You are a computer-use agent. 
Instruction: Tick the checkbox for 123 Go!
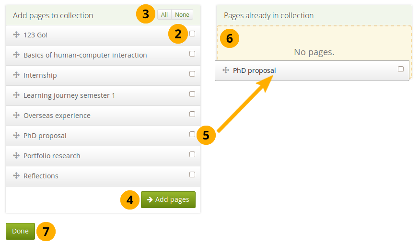[x=192, y=34]
